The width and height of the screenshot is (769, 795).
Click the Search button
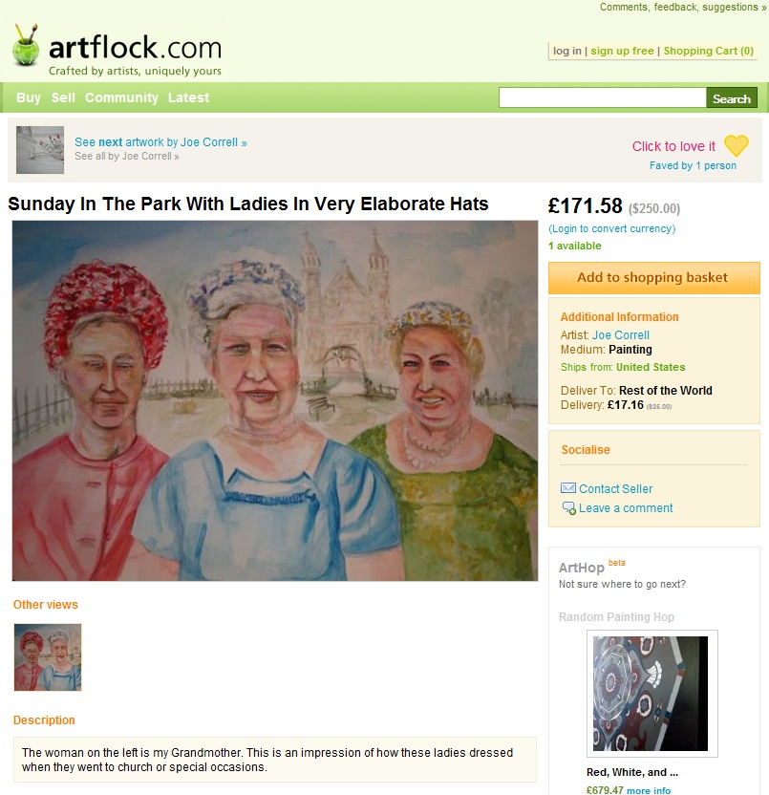coord(732,97)
